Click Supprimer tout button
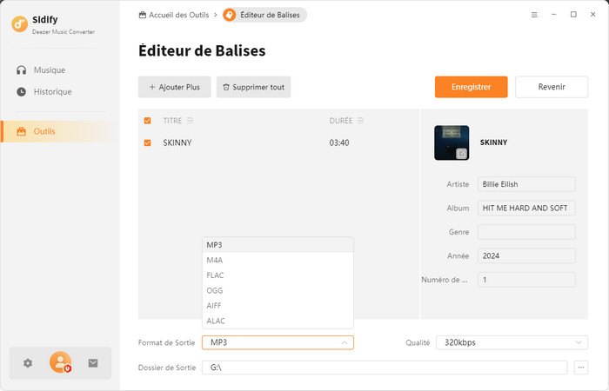Screen dimensions: 609x391 pyautogui.click(x=253, y=87)
